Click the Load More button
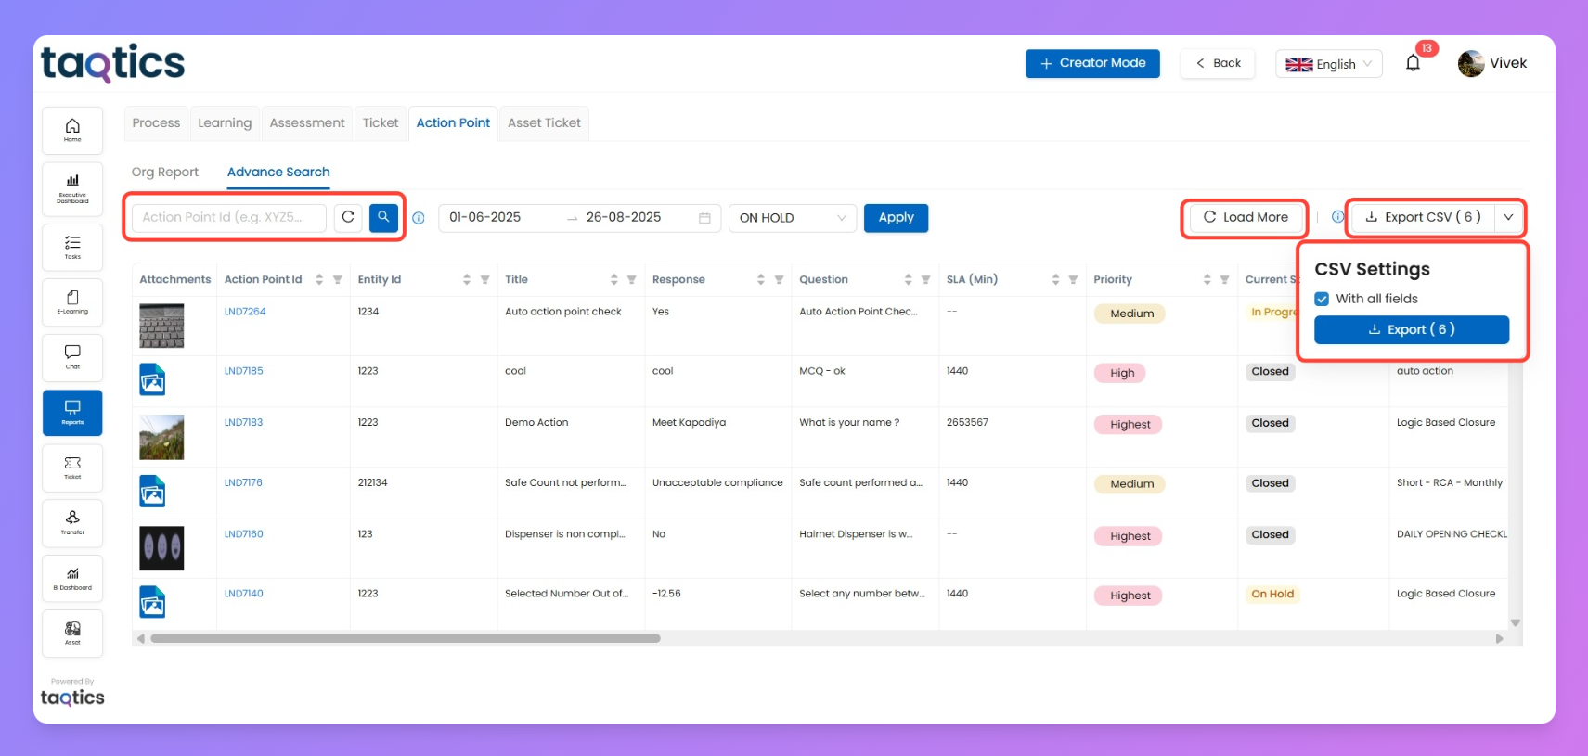The image size is (1588, 756). pyautogui.click(x=1246, y=217)
